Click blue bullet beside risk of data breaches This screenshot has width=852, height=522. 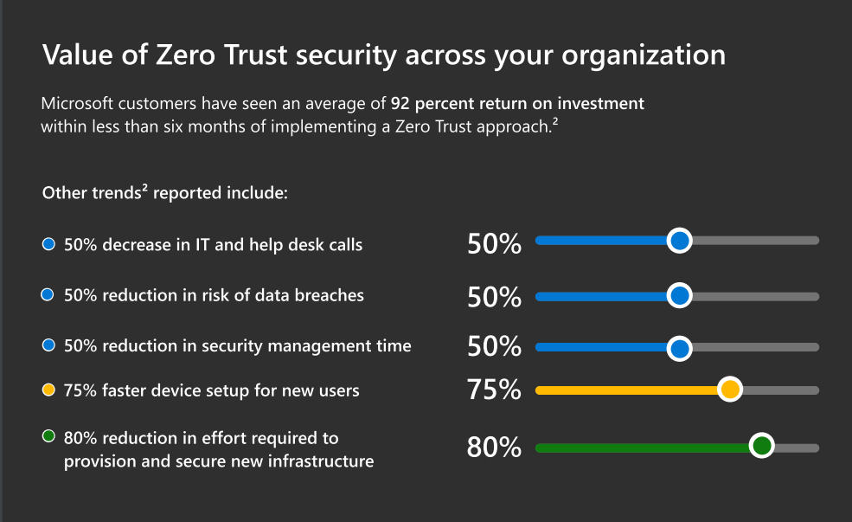(48, 295)
